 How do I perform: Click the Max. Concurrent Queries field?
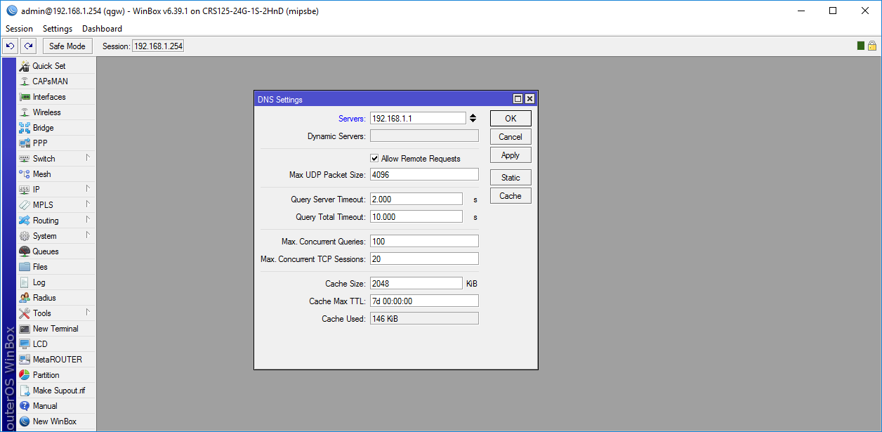pyautogui.click(x=424, y=242)
